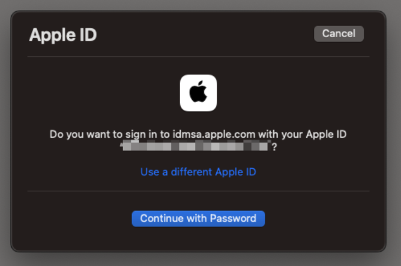
Task: Switch accounts via different Apple ID link
Action: click(198, 172)
